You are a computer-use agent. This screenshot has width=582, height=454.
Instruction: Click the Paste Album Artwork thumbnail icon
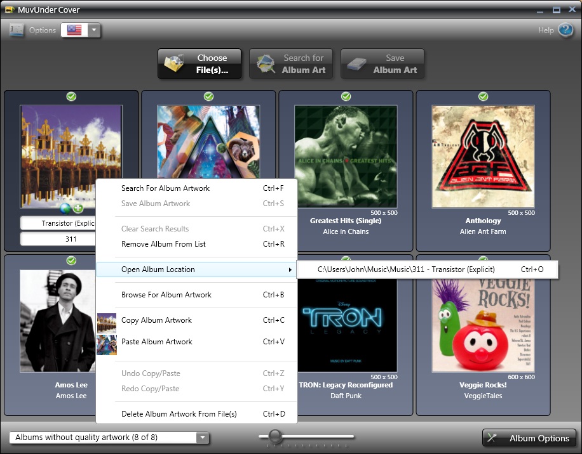[x=106, y=343]
